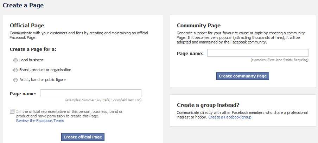Click the 'Create a Page' title
Image resolution: width=318 pixels, height=143 pixels.
[23, 5]
